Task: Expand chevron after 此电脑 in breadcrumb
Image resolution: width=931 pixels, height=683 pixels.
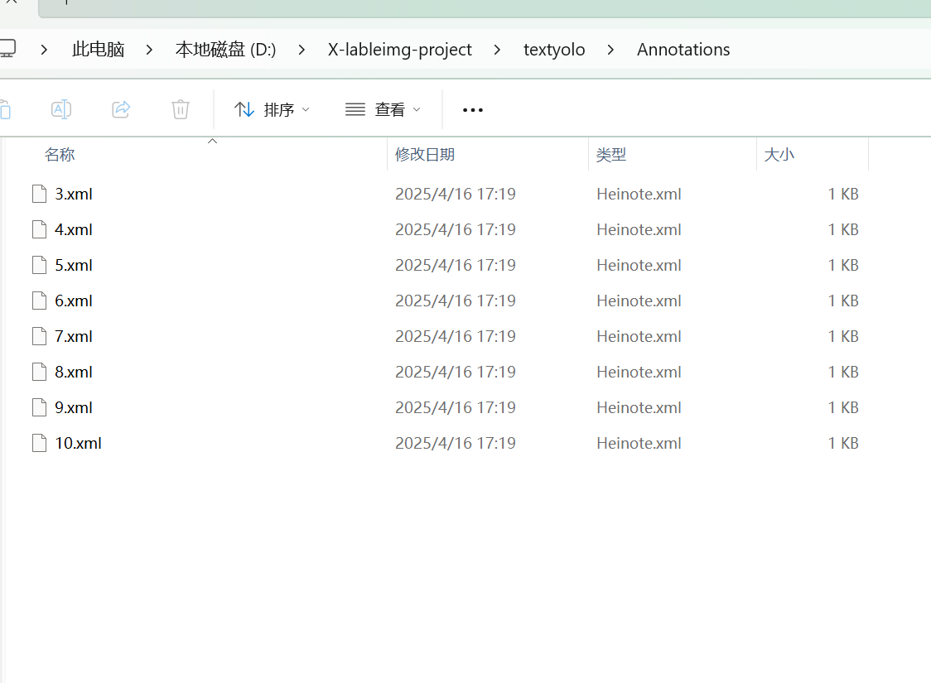Action: click(x=149, y=50)
